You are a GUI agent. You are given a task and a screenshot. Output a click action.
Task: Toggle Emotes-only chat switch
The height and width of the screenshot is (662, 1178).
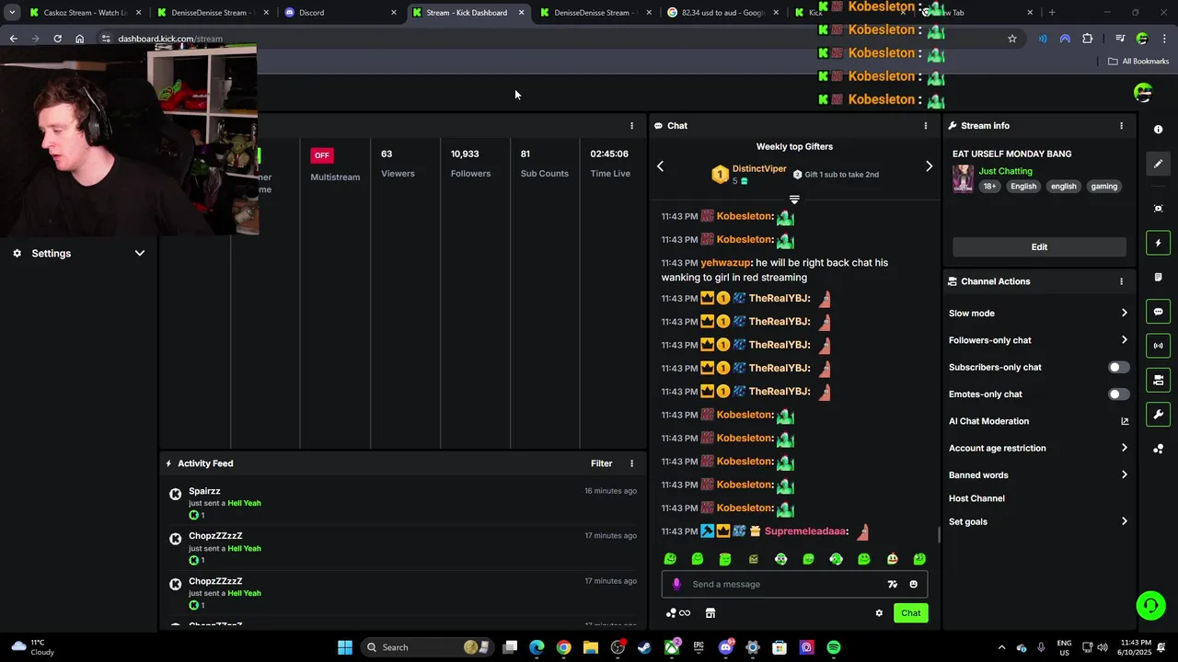click(1118, 394)
